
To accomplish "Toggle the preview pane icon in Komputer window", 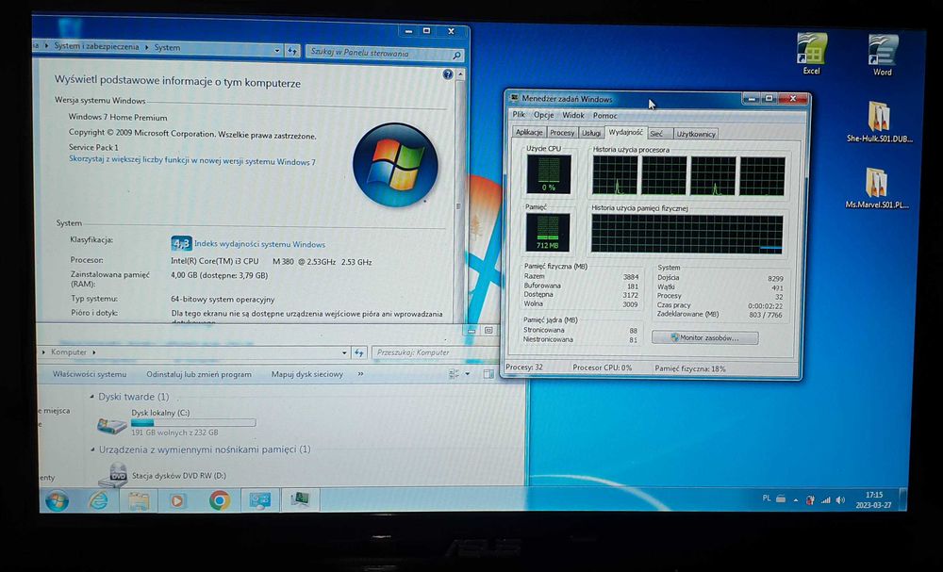I will (488, 374).
